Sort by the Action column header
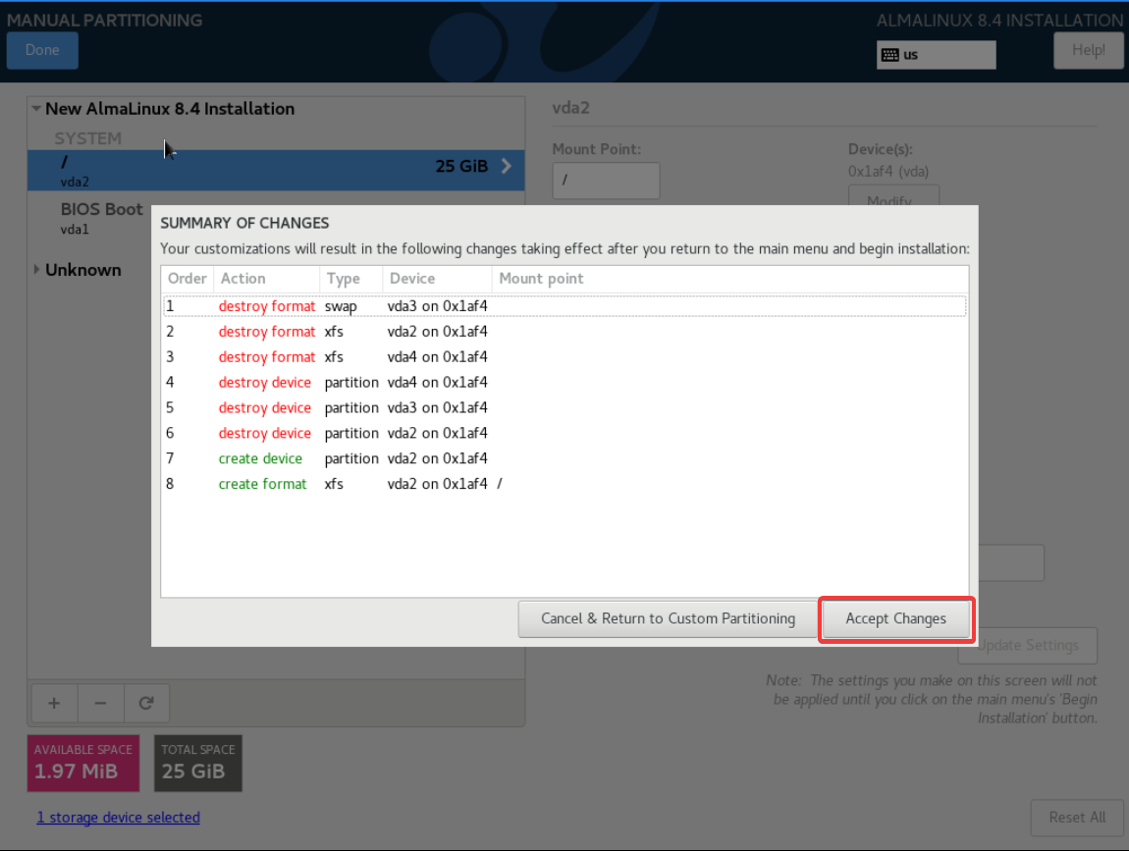This screenshot has height=851, width=1129. click(266, 279)
